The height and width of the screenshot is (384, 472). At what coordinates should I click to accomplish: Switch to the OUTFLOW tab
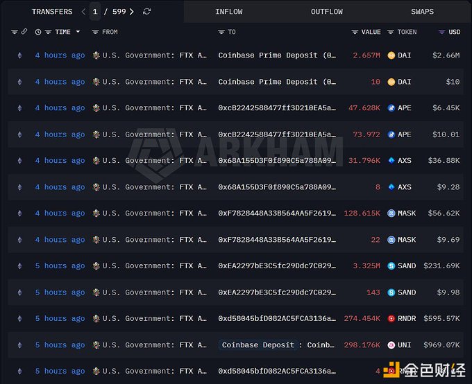click(327, 12)
